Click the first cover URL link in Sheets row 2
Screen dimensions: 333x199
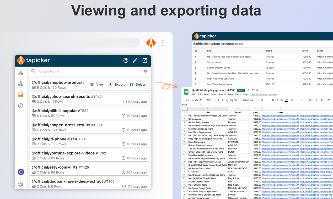280,115
